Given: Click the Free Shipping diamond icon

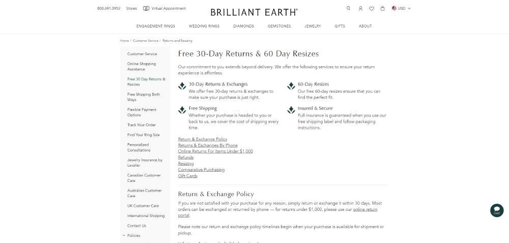Looking at the screenshot, I should [182, 110].
